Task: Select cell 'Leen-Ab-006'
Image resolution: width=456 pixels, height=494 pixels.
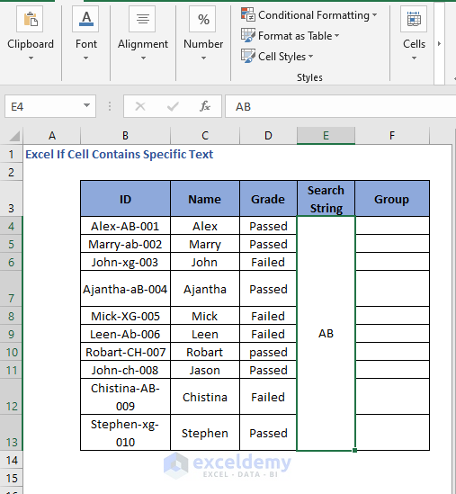Action: (125, 334)
